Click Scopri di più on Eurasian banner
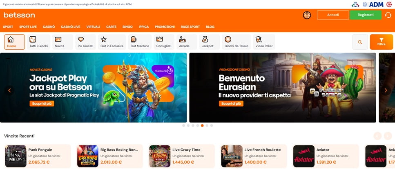Image resolution: width=395 pixels, height=169 pixels. pyautogui.click(x=231, y=104)
